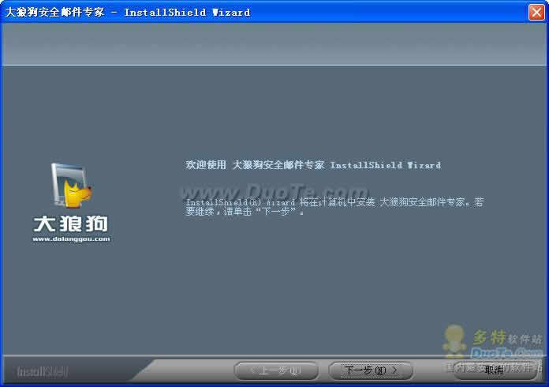Click the 下一步 (N) next button
The image size is (549, 387).
click(x=371, y=370)
